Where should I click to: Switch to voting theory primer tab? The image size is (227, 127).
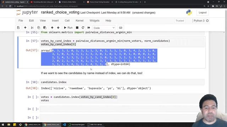pos(128,2)
